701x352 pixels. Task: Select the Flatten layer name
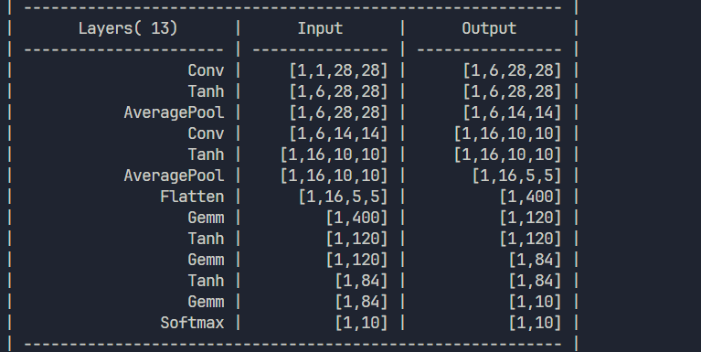(192, 197)
